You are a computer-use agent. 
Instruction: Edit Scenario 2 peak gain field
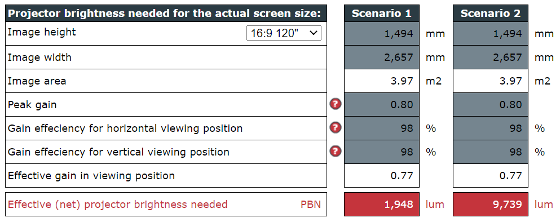491,105
